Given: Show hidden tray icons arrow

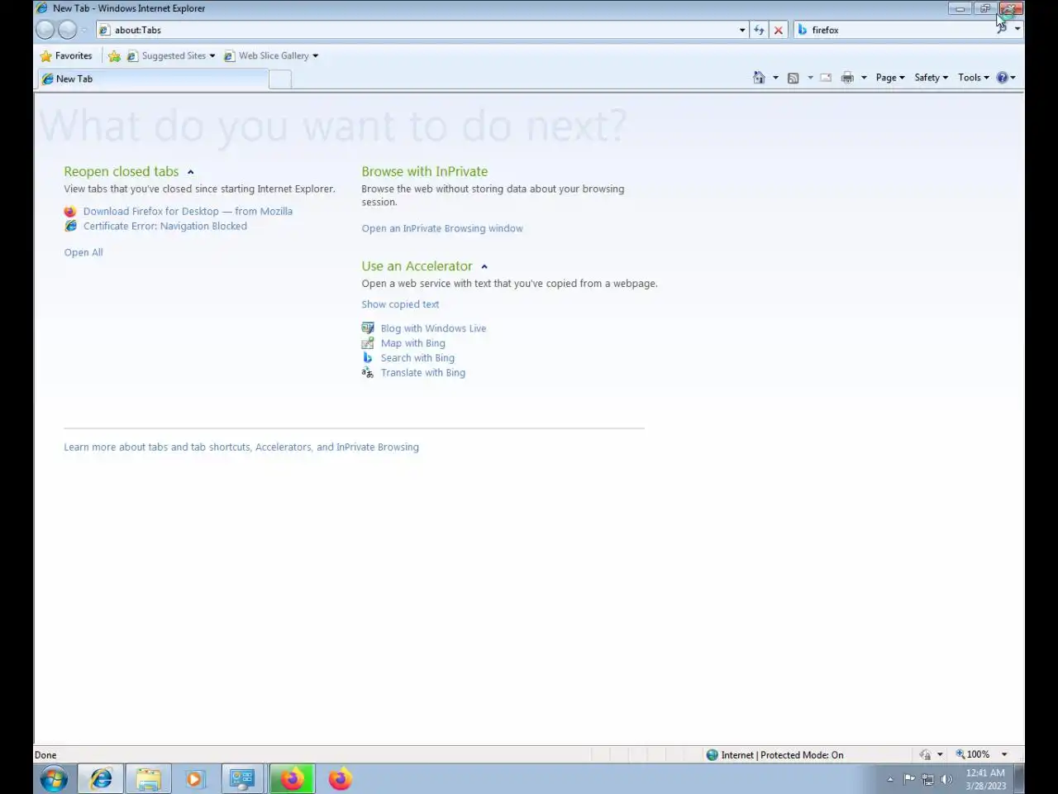Looking at the screenshot, I should click(x=890, y=779).
